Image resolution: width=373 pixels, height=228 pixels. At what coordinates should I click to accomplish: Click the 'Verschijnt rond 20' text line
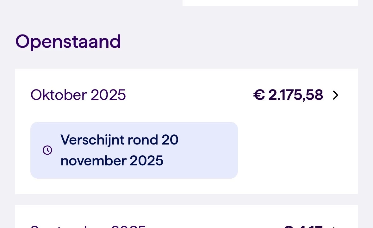coord(119,140)
